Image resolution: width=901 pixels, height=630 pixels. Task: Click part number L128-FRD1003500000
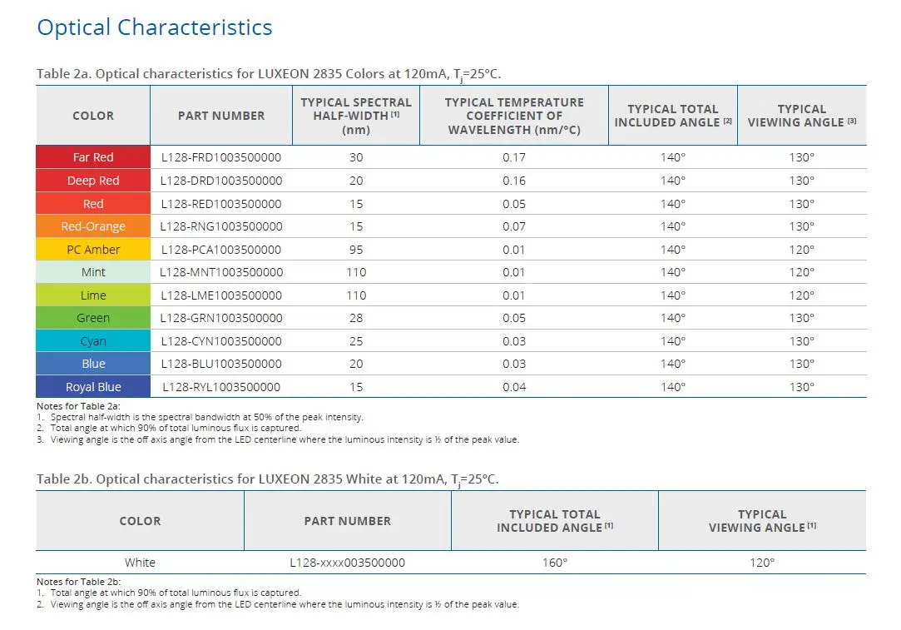coord(221,157)
